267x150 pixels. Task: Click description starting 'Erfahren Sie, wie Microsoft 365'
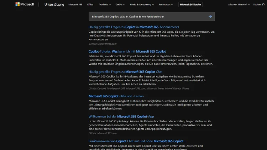coord(151,60)
